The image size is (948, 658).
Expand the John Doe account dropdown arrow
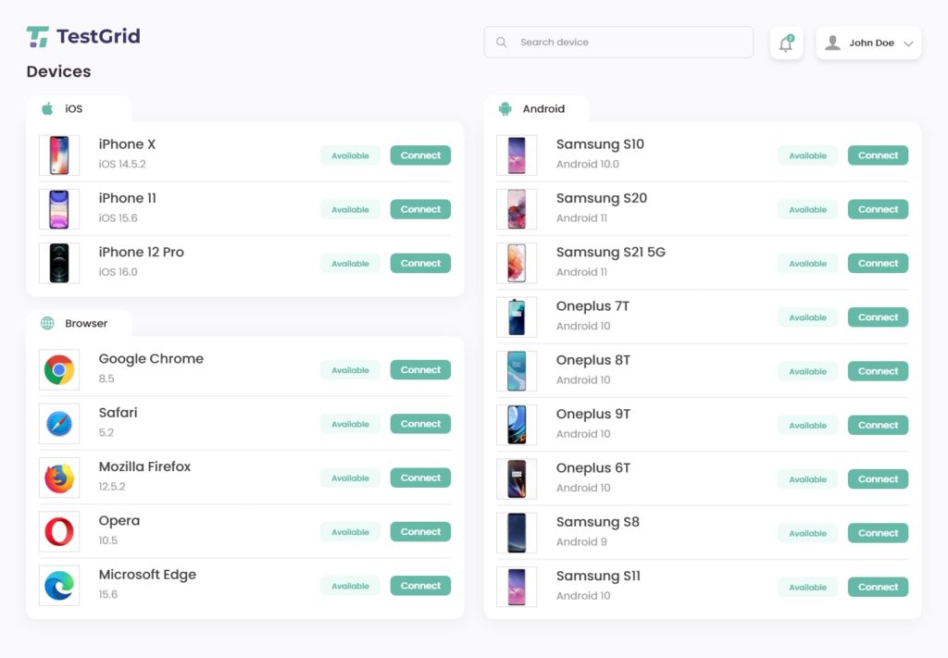908,43
